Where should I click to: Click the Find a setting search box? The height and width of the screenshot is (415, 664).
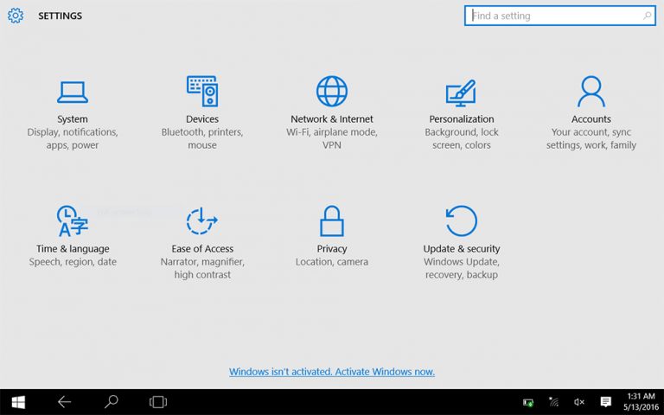pos(553,16)
